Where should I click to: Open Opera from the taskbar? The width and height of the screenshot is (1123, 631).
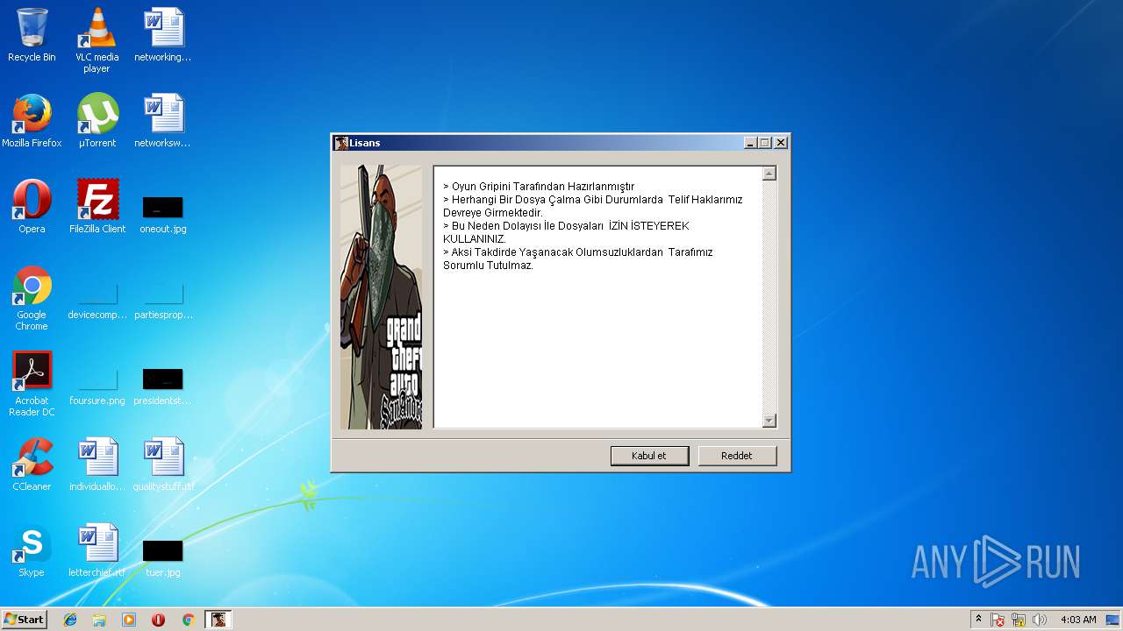point(159,620)
